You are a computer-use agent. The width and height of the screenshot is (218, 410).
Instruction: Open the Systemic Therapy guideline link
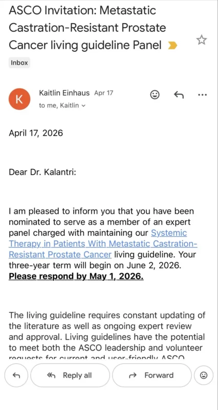tap(103, 243)
